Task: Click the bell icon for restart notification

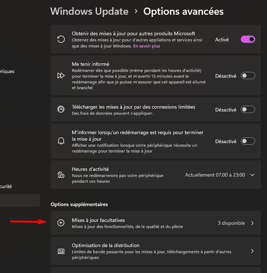Action: click(61, 141)
